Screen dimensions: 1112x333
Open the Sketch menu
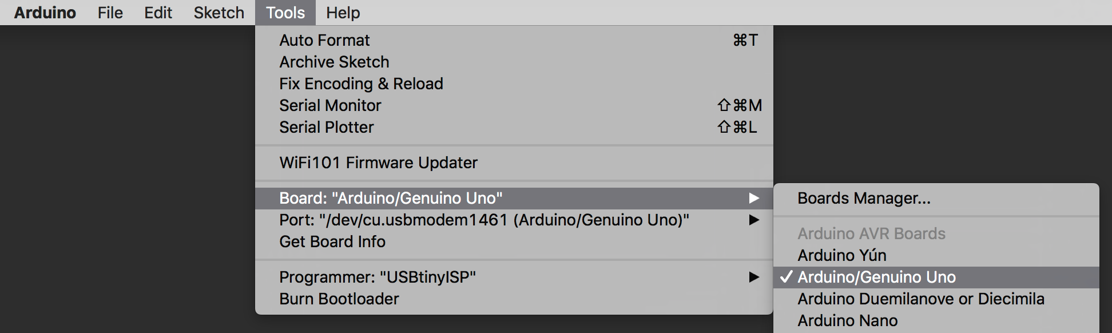point(219,13)
